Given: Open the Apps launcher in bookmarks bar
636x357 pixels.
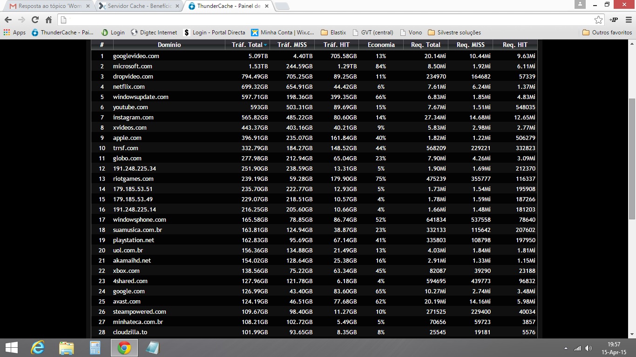Looking at the screenshot, I should [x=14, y=33].
